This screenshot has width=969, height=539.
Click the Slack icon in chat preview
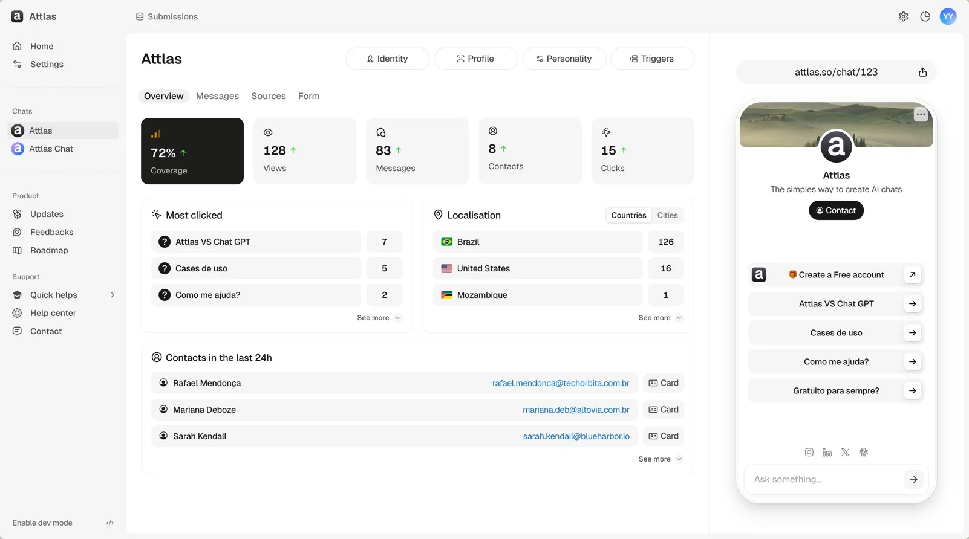863,452
